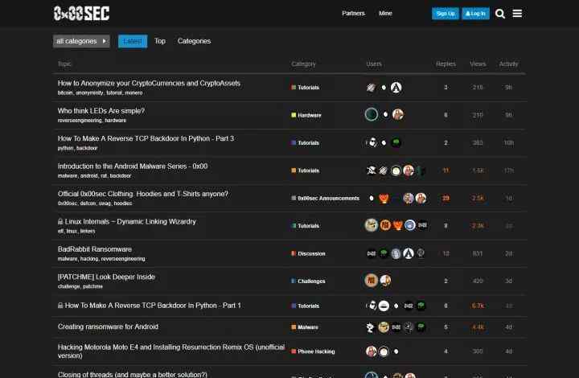Open Mine link in header

tap(385, 14)
